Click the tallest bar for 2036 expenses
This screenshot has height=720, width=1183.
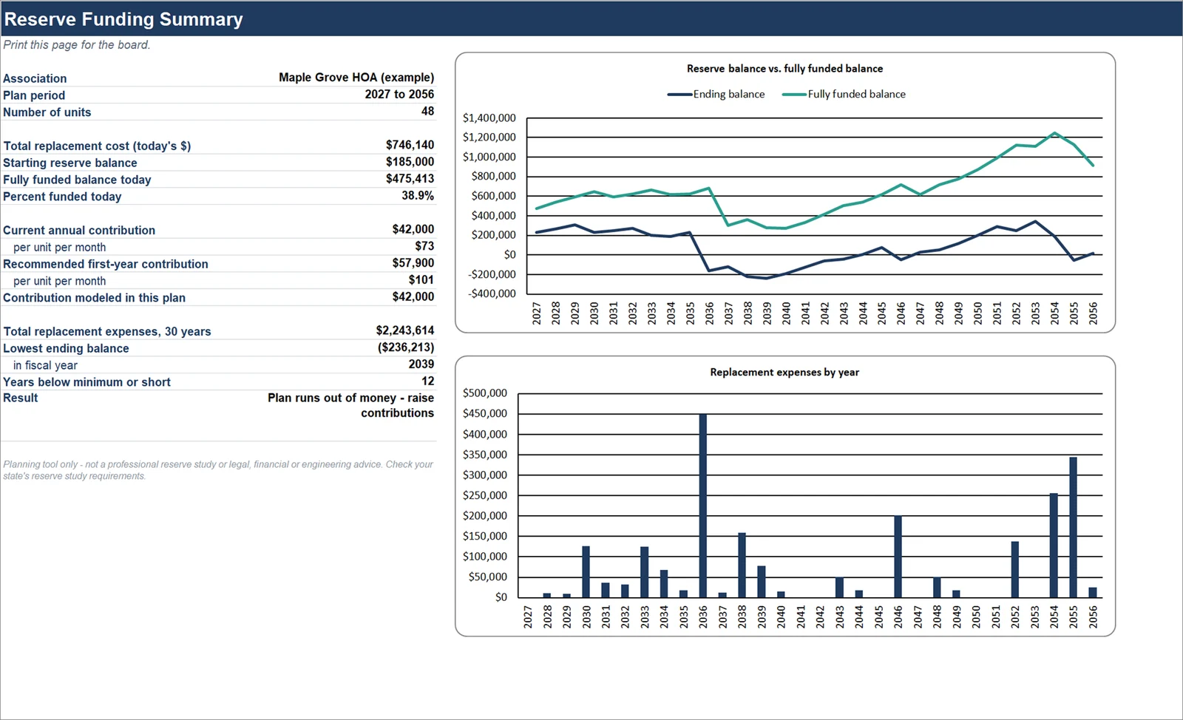tap(703, 506)
